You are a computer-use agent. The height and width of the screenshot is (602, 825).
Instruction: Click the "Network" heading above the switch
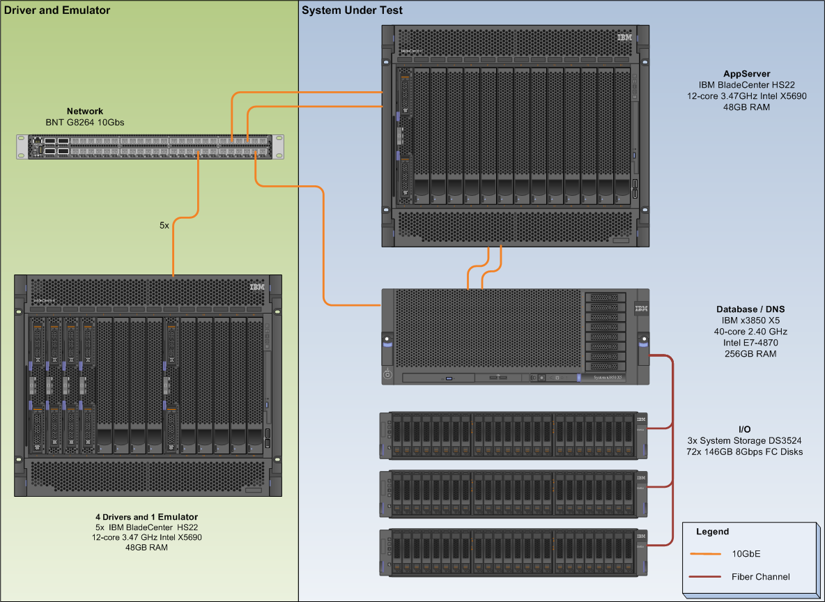84,111
